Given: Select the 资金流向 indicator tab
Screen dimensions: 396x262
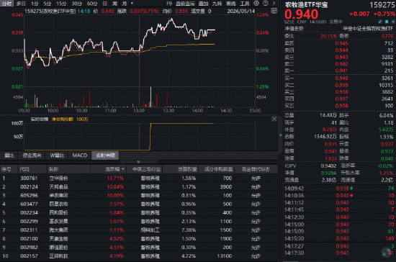Looking at the screenshot, I should 32,155.
